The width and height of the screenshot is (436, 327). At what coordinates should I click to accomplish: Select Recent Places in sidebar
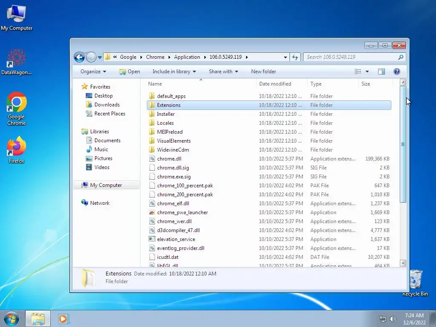point(106,113)
